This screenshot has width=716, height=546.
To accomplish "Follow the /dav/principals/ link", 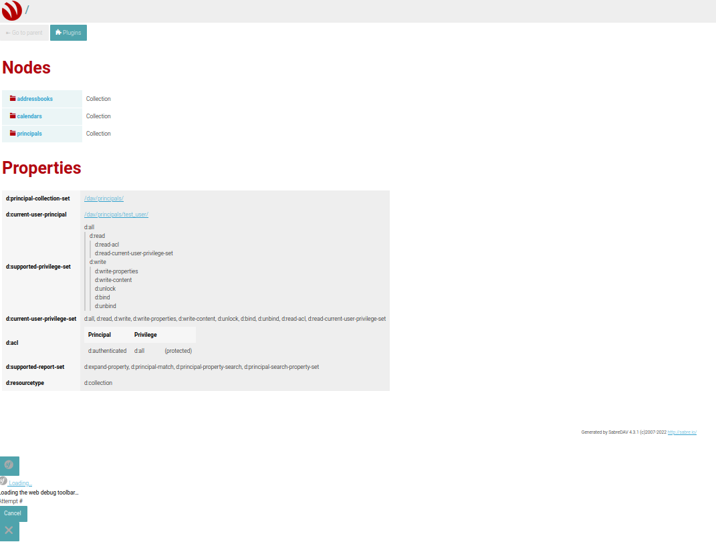I will (x=104, y=198).
